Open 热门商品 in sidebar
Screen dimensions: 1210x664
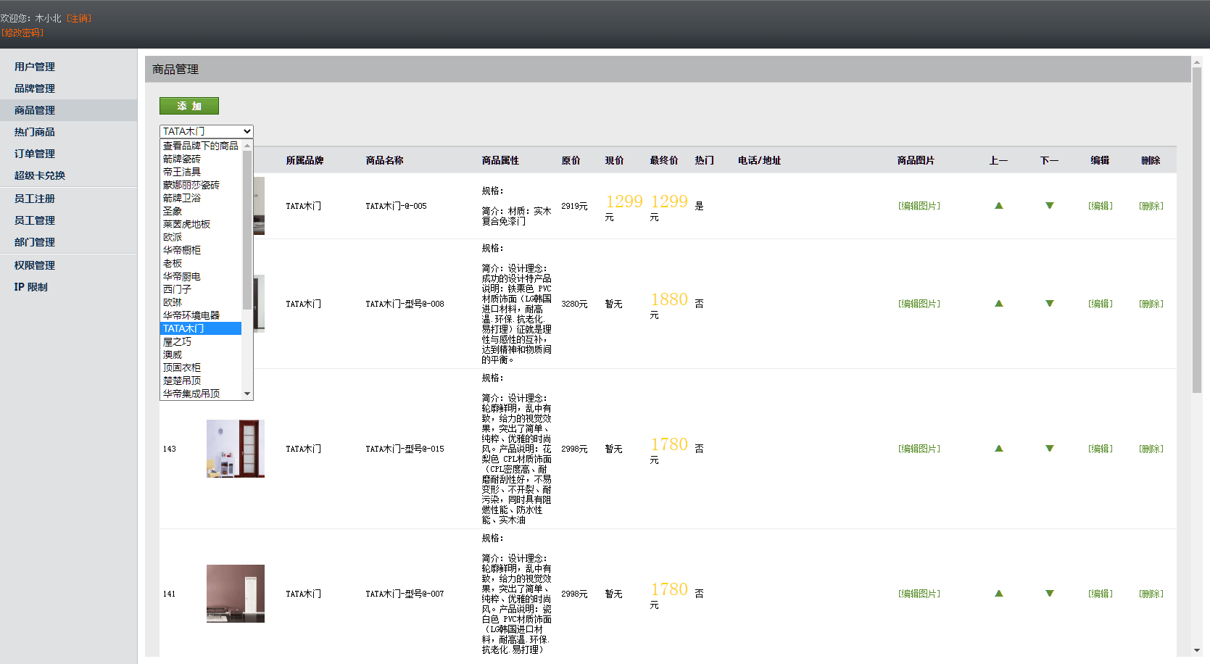pos(35,132)
